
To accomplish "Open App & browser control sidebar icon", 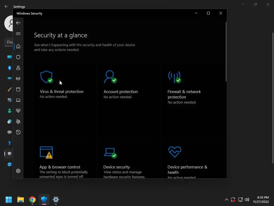I will 18,89.
